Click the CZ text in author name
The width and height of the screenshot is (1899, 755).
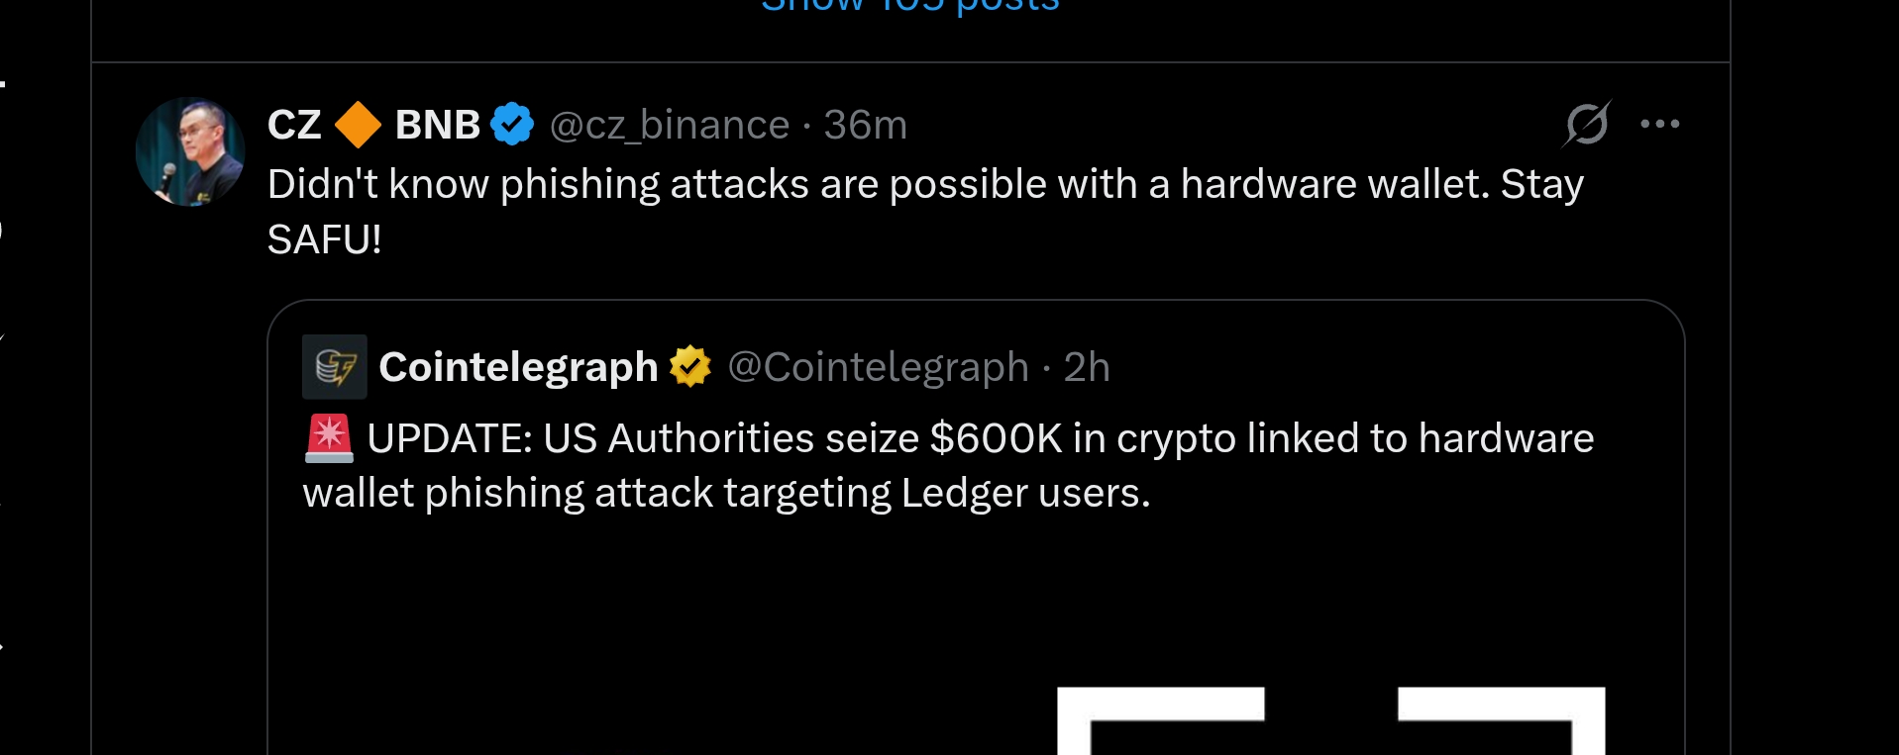[294, 126]
